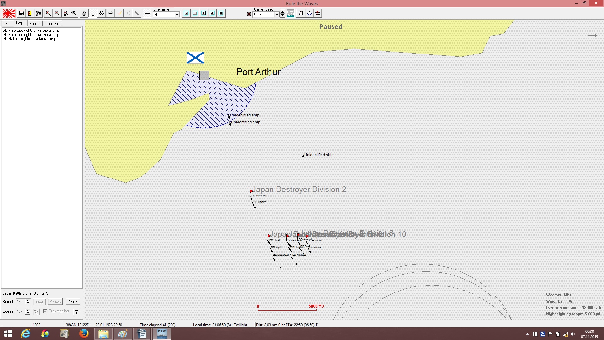Click the stopwatch icon in toolbar

coord(301,13)
